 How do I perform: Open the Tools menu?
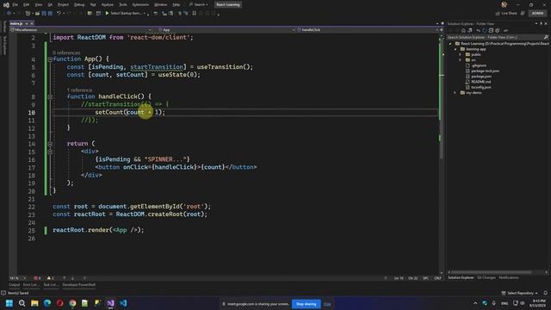coord(123,4)
